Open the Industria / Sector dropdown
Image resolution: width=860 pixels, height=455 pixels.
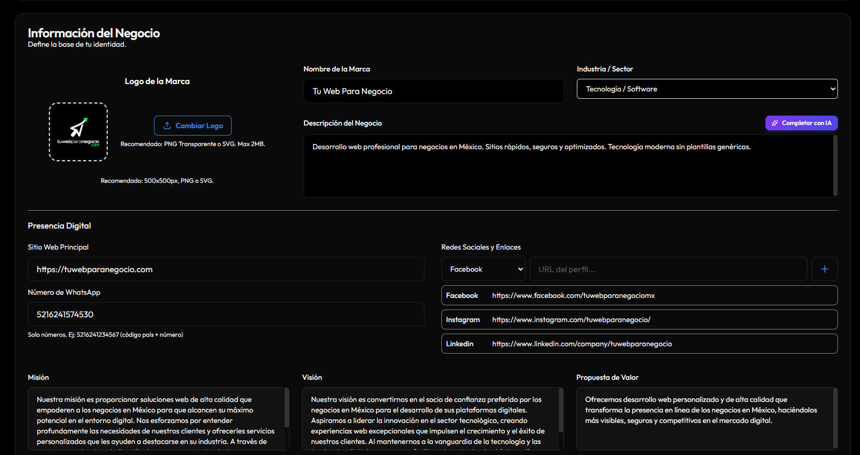(x=707, y=89)
